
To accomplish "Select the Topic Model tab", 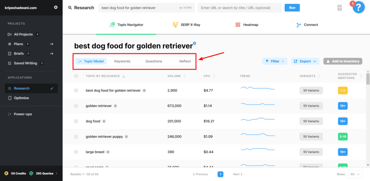I will (91, 61).
